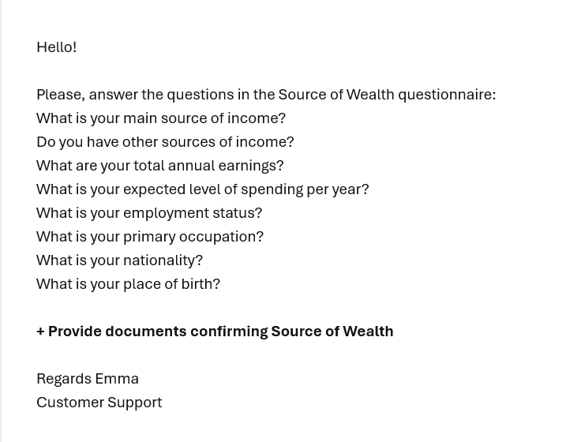Click the "What is your nationality?" line

(119, 260)
